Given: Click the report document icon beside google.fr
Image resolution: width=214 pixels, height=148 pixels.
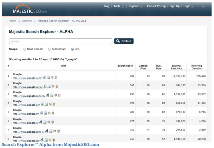Looking at the screenshot, I should pos(45,113).
